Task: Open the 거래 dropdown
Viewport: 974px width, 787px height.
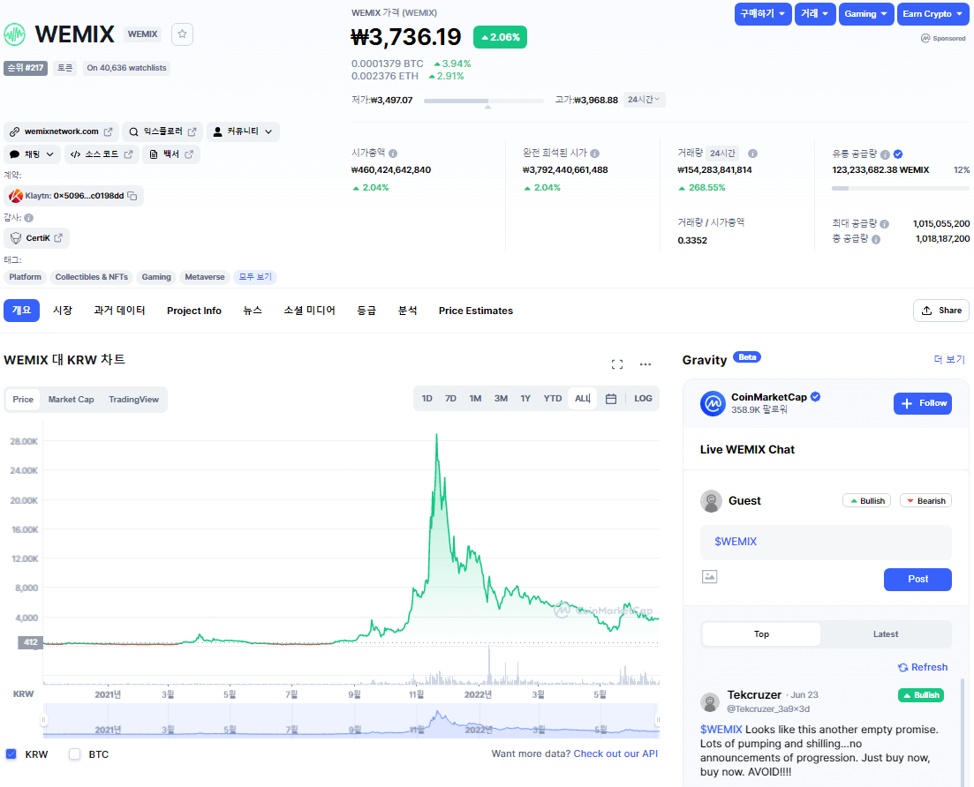Action: pos(815,13)
